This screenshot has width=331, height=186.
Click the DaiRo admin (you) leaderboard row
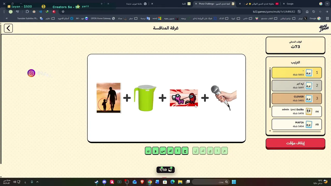pyautogui.click(x=297, y=111)
